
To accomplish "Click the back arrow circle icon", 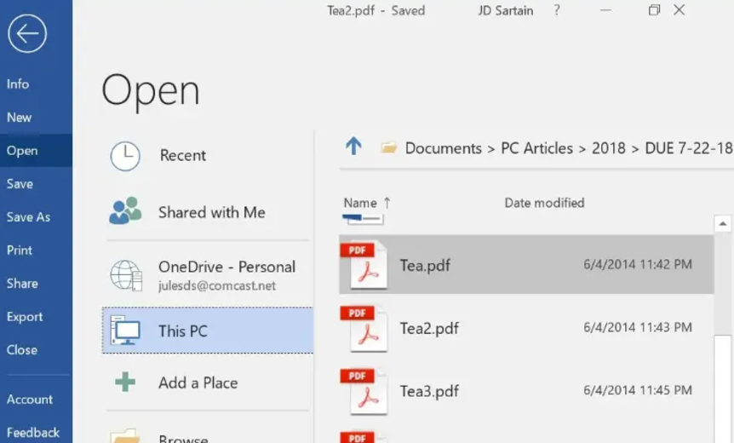I will [x=27, y=33].
